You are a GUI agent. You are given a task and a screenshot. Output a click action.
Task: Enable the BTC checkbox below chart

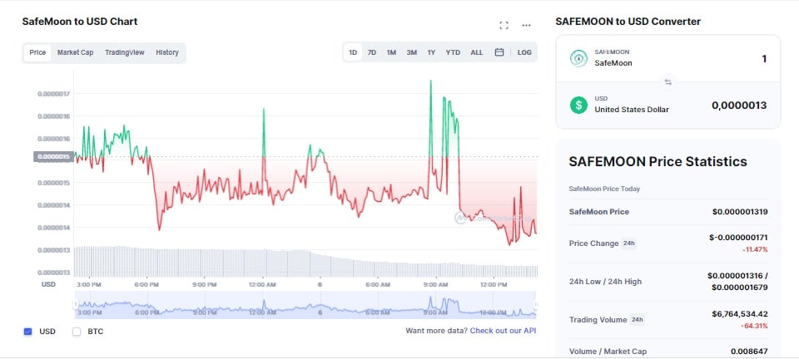[77, 332]
